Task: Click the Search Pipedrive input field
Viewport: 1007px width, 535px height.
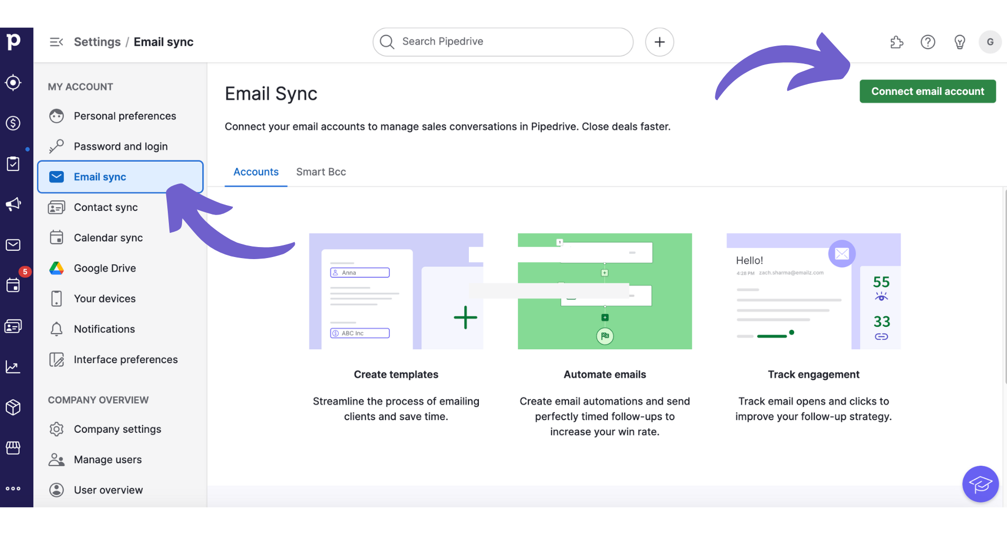Action: (x=501, y=41)
